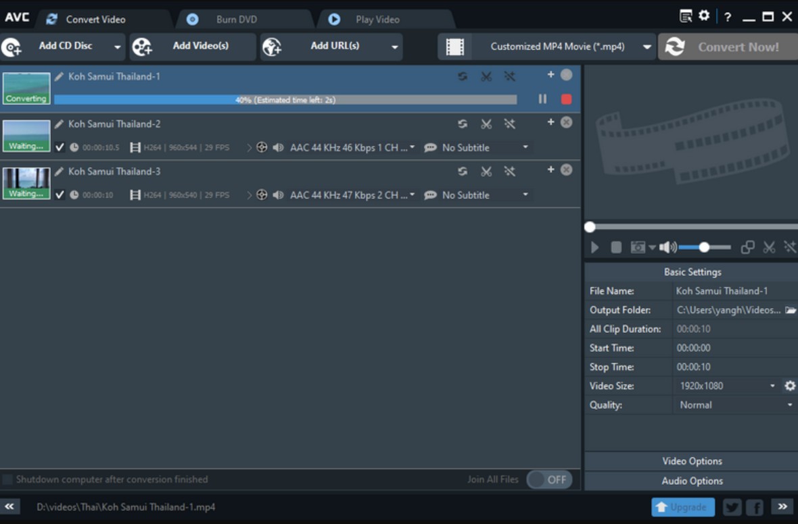The image size is (798, 524).
Task: Expand the Add URL(s) dropdown arrow
Action: (394, 47)
